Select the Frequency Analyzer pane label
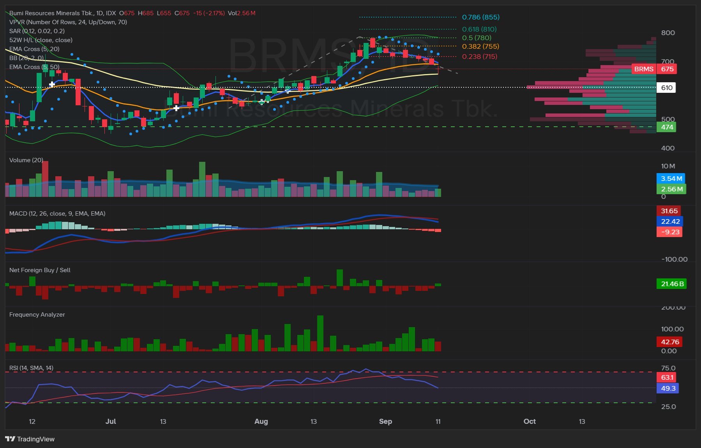The width and height of the screenshot is (701, 448). click(37, 315)
